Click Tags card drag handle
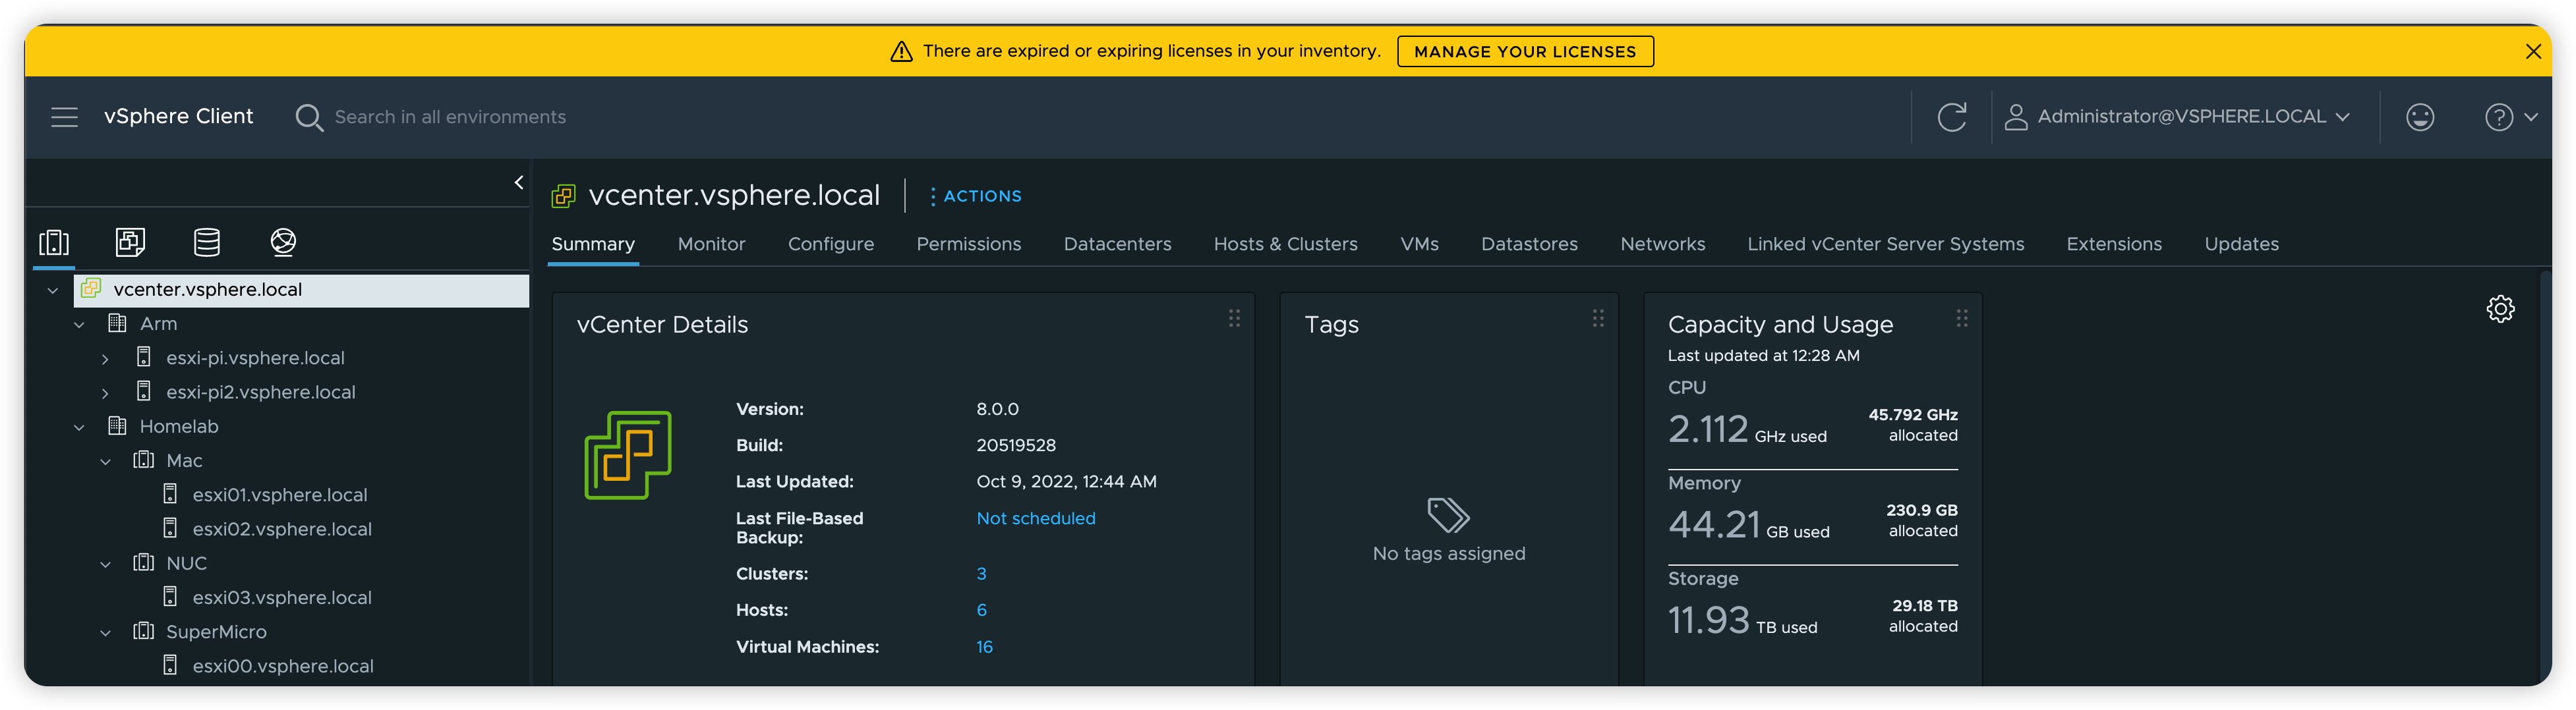This screenshot has height=710, width=2576. point(1598,317)
